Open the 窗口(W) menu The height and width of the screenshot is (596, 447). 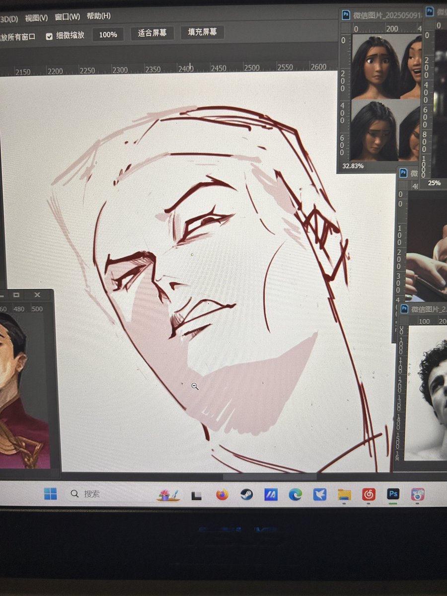[67, 16]
